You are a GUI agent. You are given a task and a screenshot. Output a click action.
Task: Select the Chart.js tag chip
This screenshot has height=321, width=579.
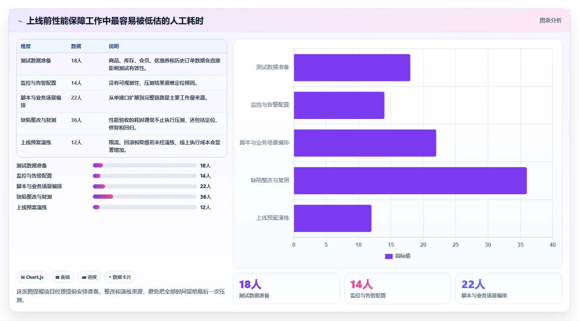click(x=32, y=277)
